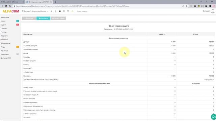Open Уроки in the sidebar

coord(3,21)
